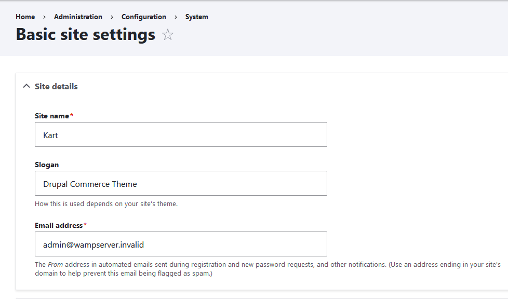
Task: Navigate to Configuration in breadcrumb
Action: [x=144, y=17]
